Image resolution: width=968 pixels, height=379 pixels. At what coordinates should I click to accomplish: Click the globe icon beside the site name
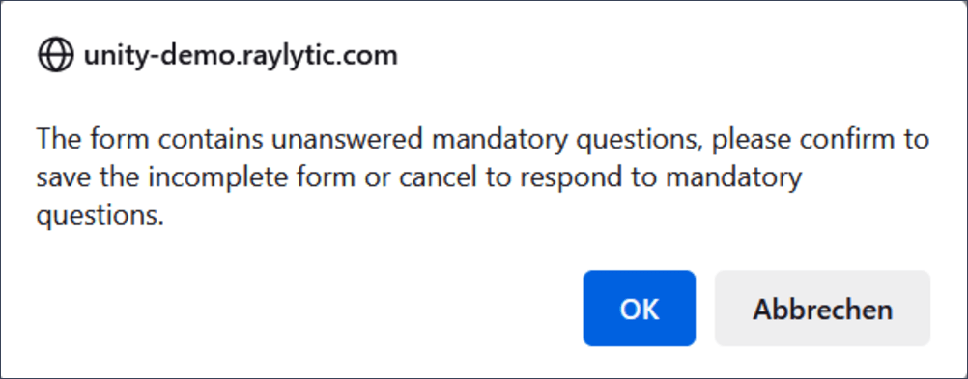pyautogui.click(x=56, y=56)
